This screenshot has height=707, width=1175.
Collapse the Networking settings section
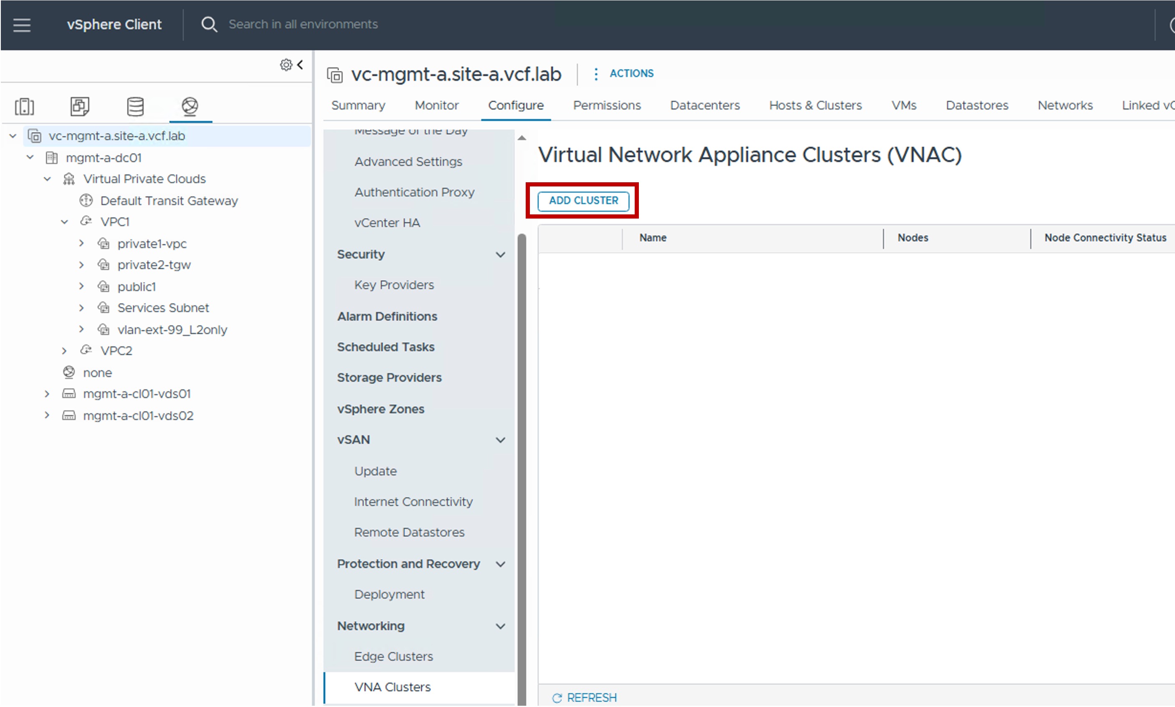[500, 626]
